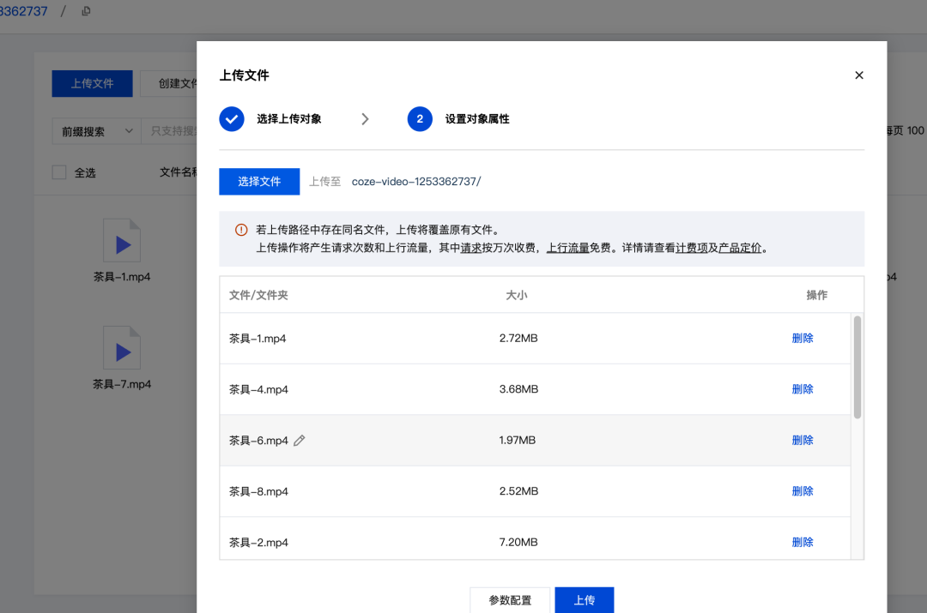Open the 产品定价 pricing link
927x613 pixels.
tap(740, 249)
